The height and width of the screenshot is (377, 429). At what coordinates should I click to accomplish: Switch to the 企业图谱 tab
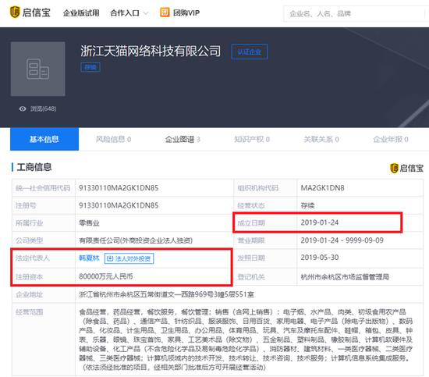coord(183,140)
